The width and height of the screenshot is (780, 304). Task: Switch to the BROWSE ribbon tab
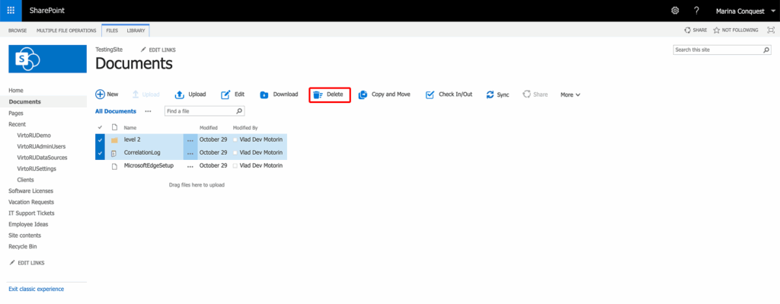coord(18,30)
